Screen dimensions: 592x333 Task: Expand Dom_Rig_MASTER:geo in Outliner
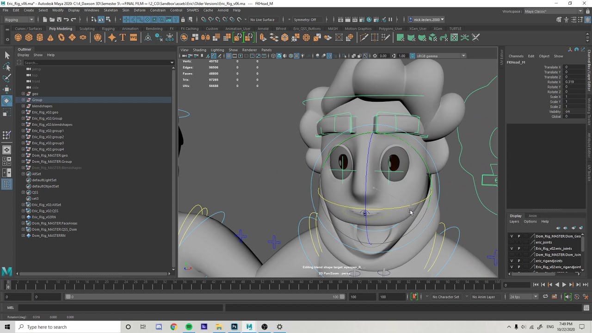click(x=23, y=155)
